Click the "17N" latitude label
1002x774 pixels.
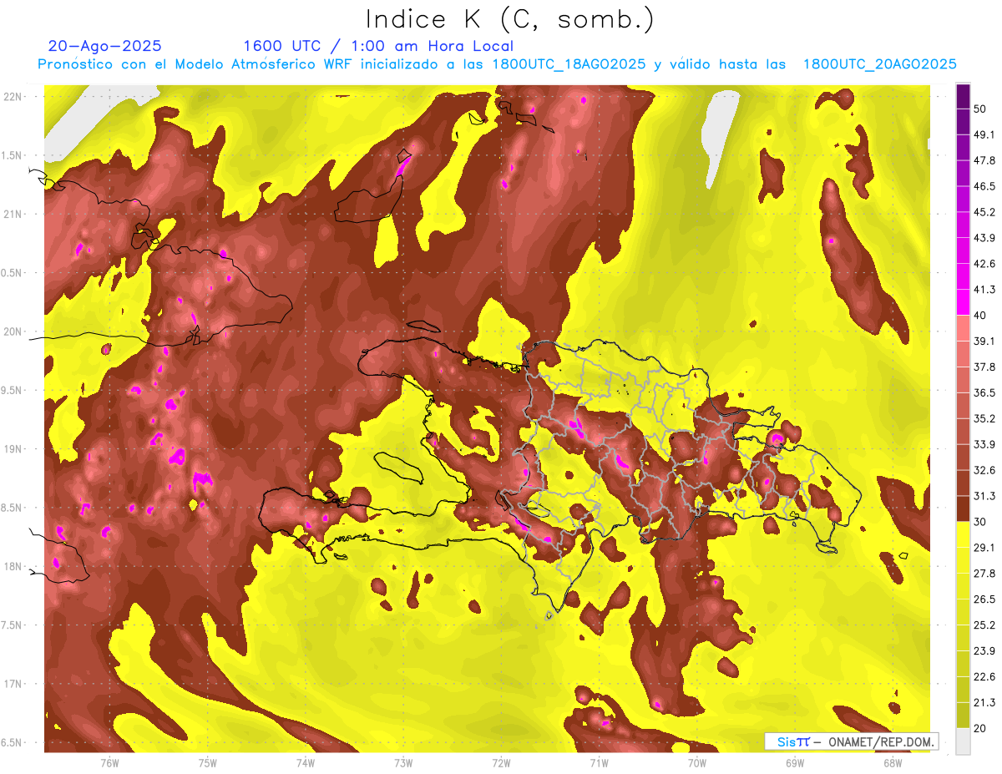pyautogui.click(x=14, y=684)
